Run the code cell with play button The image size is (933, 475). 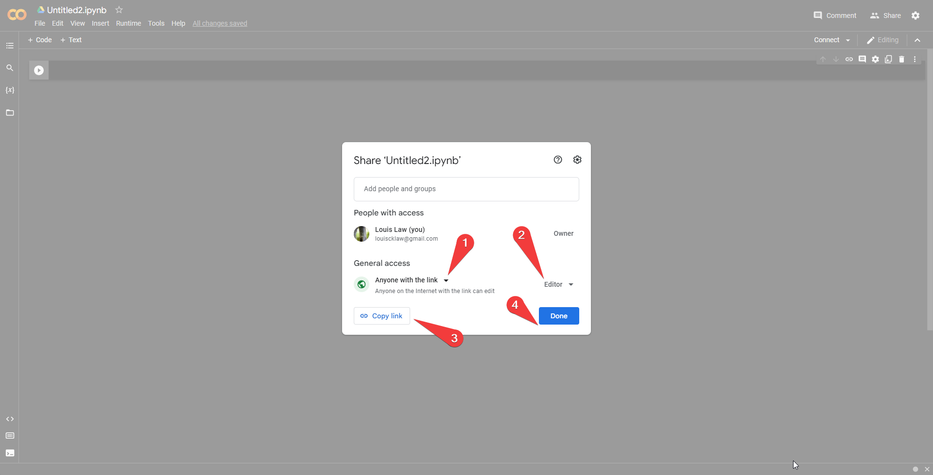[39, 70]
